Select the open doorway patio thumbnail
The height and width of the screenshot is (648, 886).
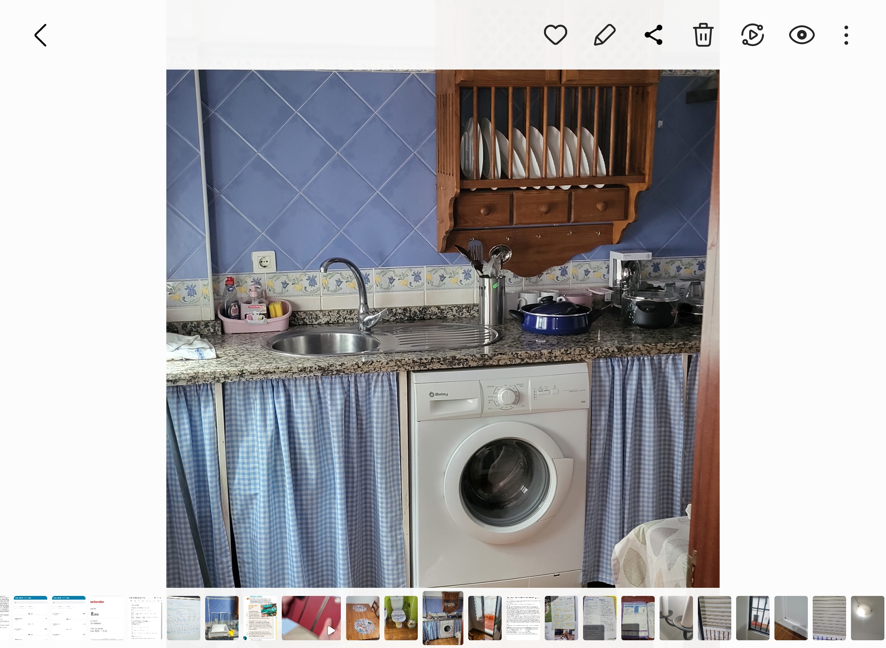(x=485, y=618)
